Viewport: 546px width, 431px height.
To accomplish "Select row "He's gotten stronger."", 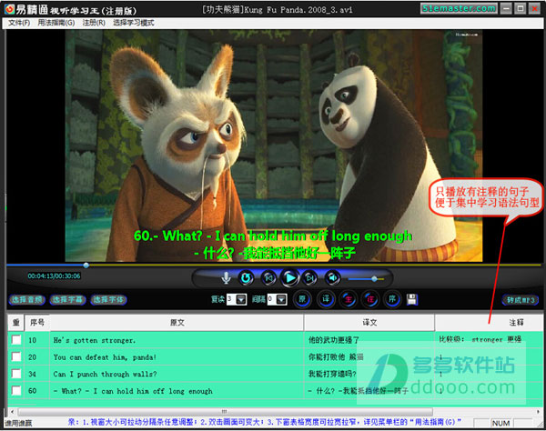I will [x=275, y=340].
